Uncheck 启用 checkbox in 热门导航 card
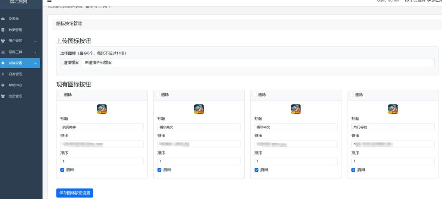Image resolution: width=442 pixels, height=199 pixels. [353, 170]
